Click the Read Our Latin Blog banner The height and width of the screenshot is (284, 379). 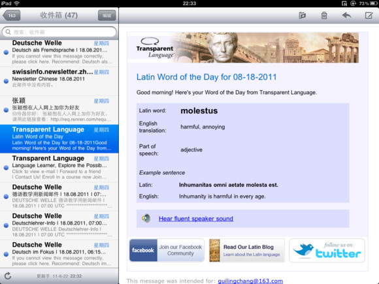tap(247, 251)
